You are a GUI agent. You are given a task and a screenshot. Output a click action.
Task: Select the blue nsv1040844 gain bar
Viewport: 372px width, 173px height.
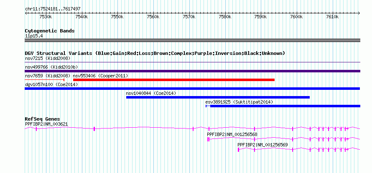218,97
